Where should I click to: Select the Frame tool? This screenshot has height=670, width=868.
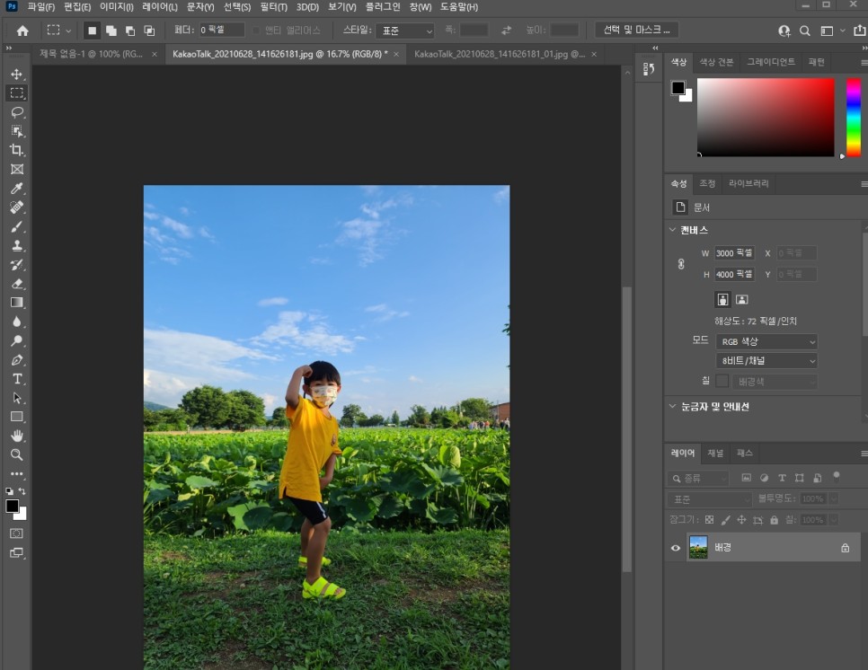(16, 170)
